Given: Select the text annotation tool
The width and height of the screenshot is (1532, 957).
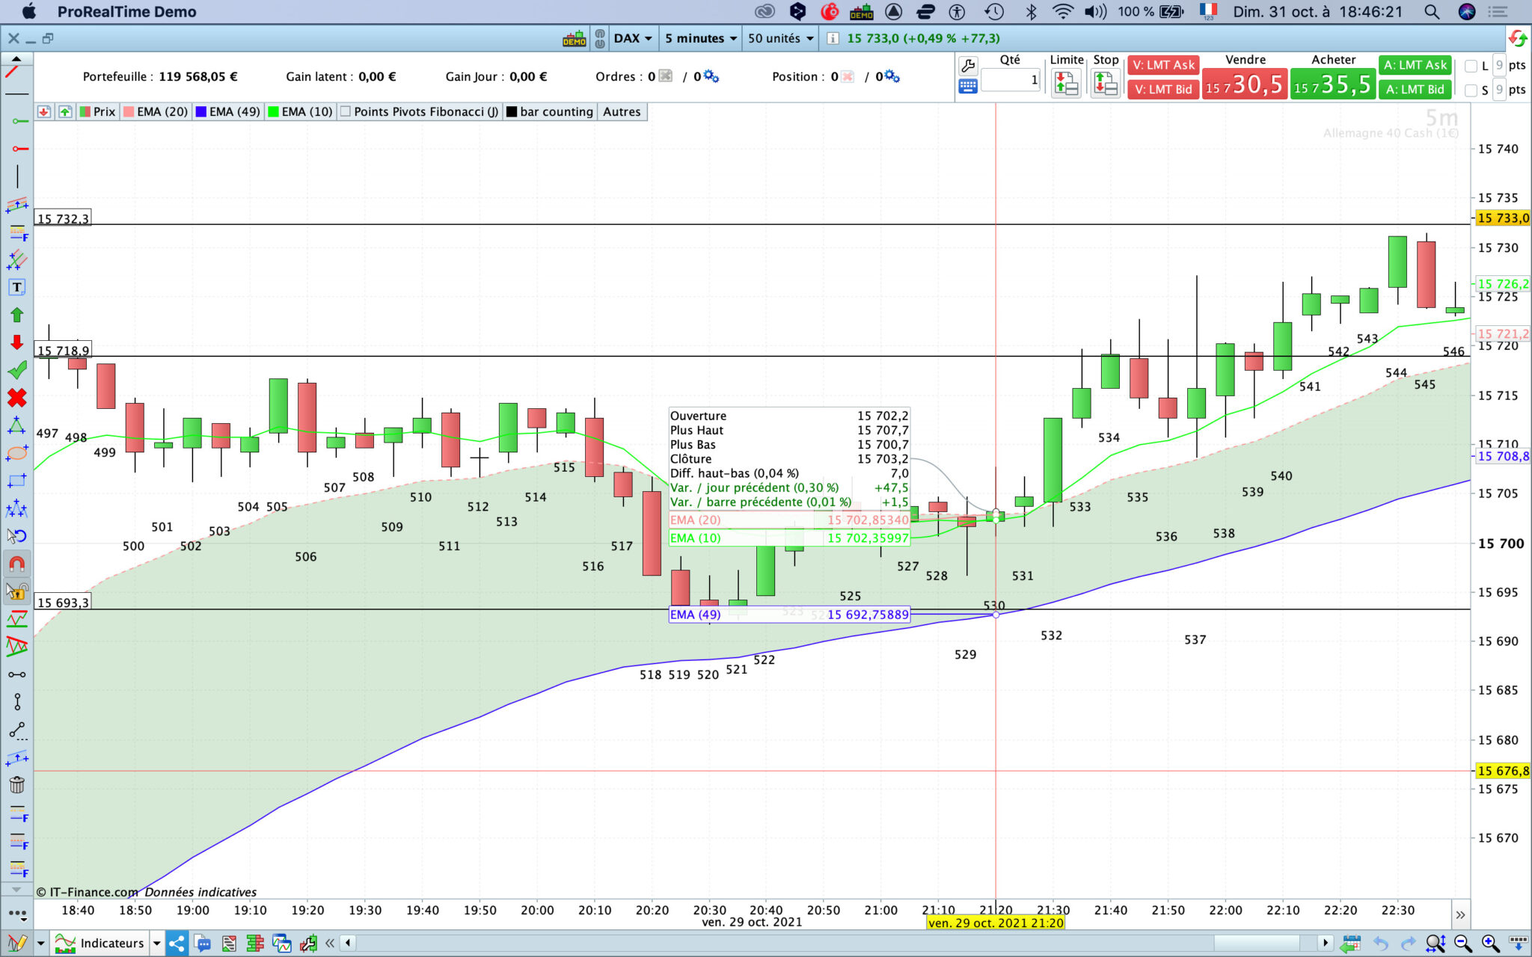Looking at the screenshot, I should pyautogui.click(x=16, y=287).
